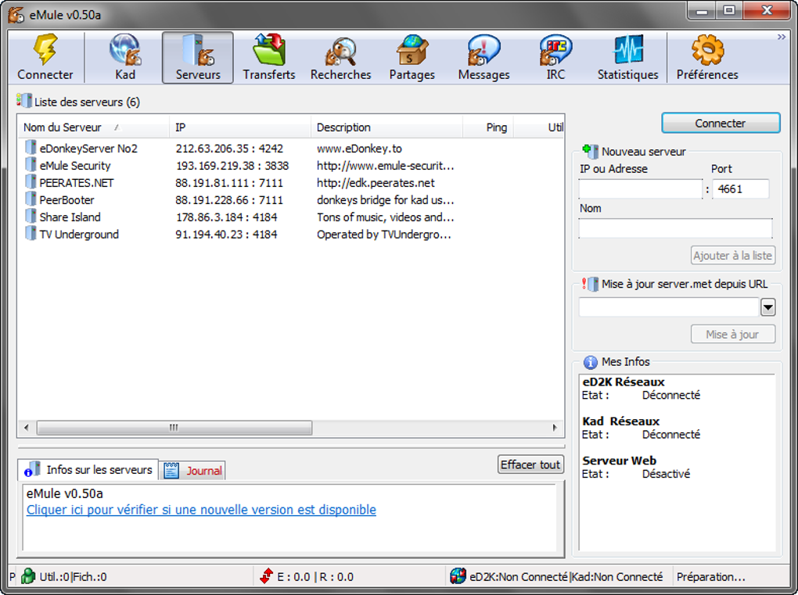Click the Mise à jour button
The width and height of the screenshot is (798, 595).
[733, 334]
